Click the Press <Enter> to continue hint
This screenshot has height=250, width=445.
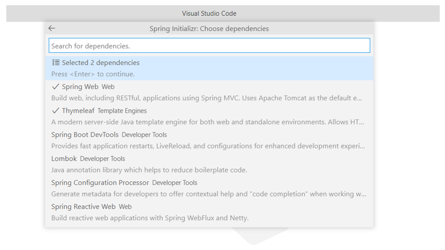click(x=93, y=74)
